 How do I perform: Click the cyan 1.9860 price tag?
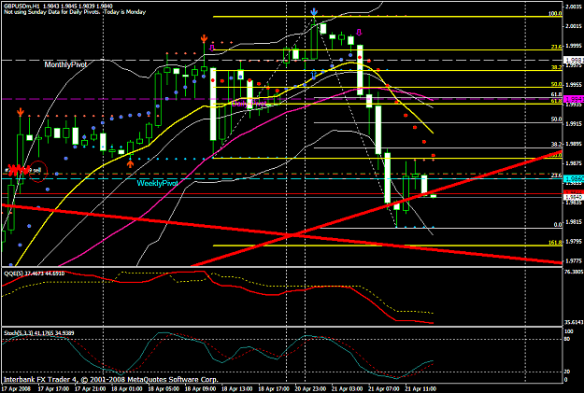pyautogui.click(x=574, y=179)
